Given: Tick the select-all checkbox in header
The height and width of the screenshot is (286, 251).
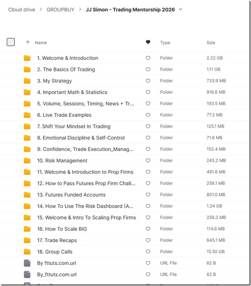Looking at the screenshot, I should coord(11,42).
